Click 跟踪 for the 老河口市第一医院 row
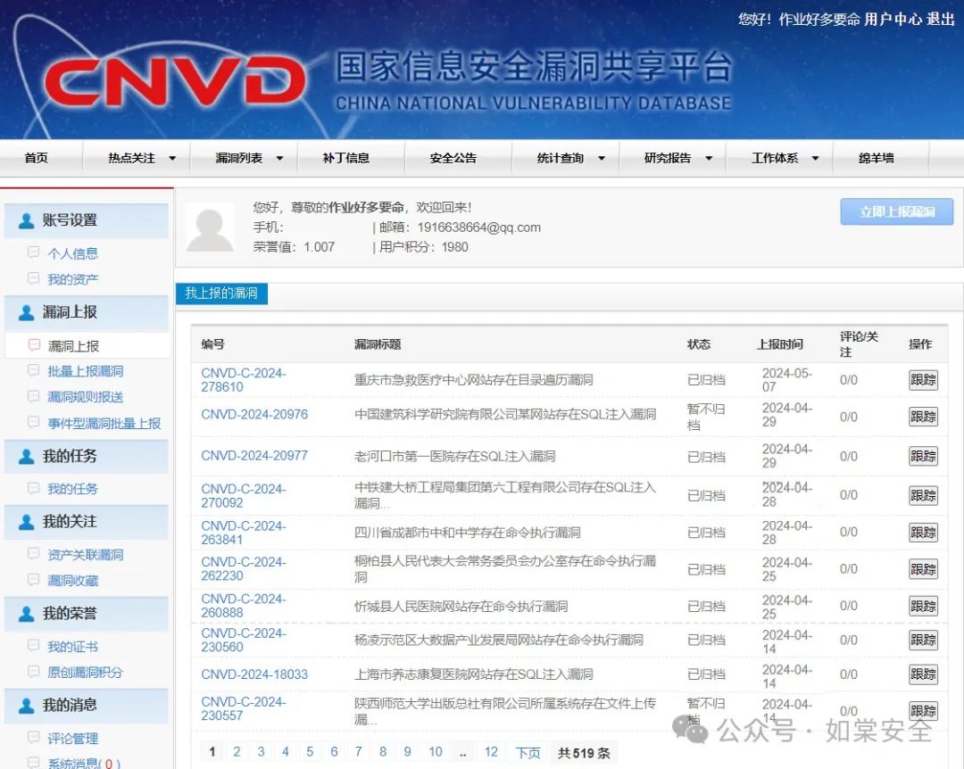Image resolution: width=964 pixels, height=769 pixels. [924, 457]
